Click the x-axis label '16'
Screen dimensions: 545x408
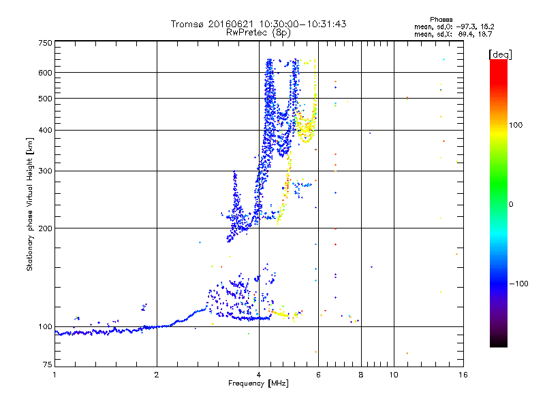(463, 375)
